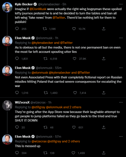
Task: Open Kyle Becker's profile picture
Action: pyautogui.click(x=7, y=7)
